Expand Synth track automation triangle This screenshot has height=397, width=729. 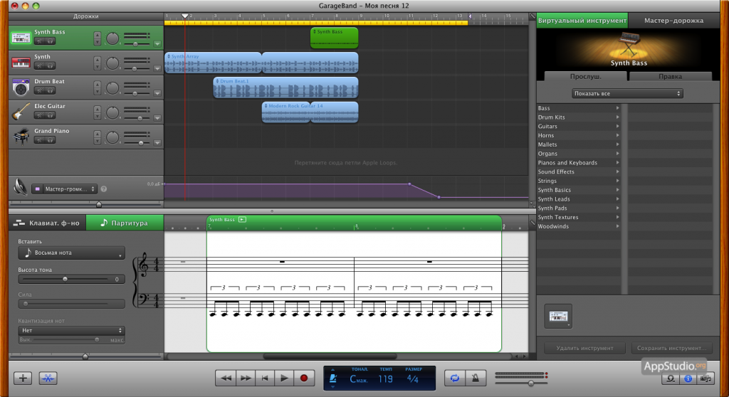pos(157,69)
